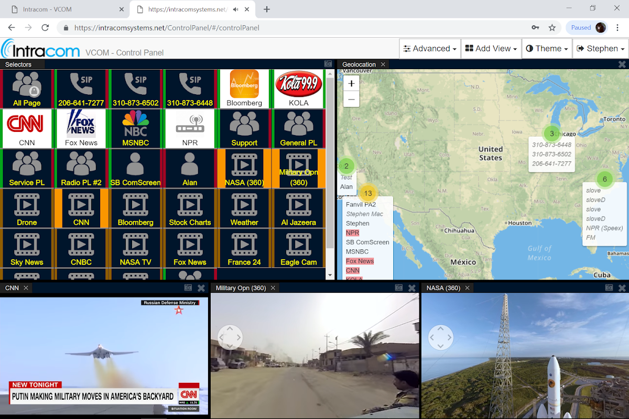Take snapshot of CNN video panel
Viewport: 629px width, 419px height.
(x=188, y=288)
